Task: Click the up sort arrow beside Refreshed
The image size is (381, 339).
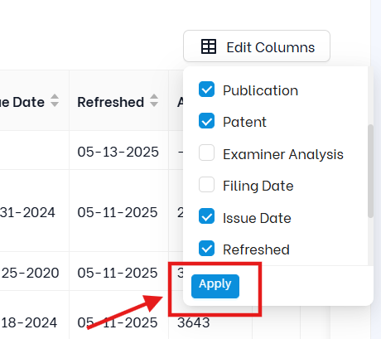Action: coord(154,96)
